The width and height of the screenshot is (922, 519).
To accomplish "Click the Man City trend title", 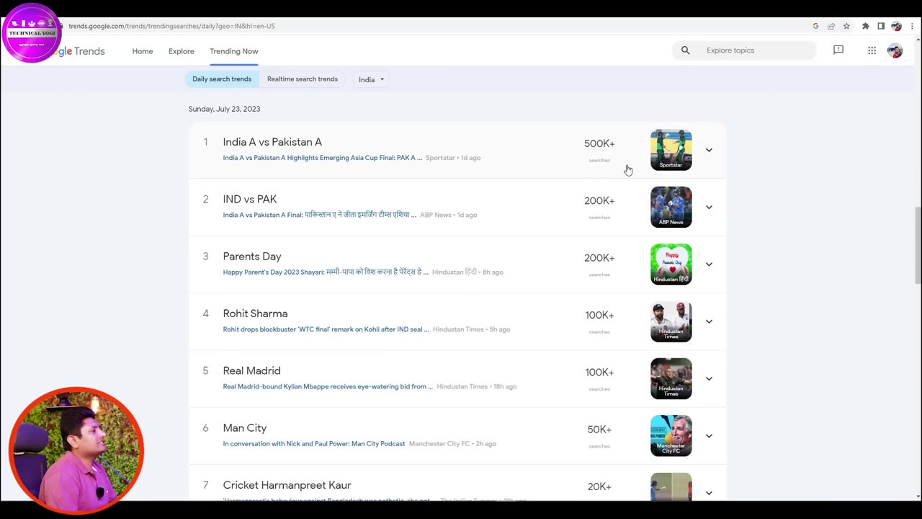I will tap(245, 428).
